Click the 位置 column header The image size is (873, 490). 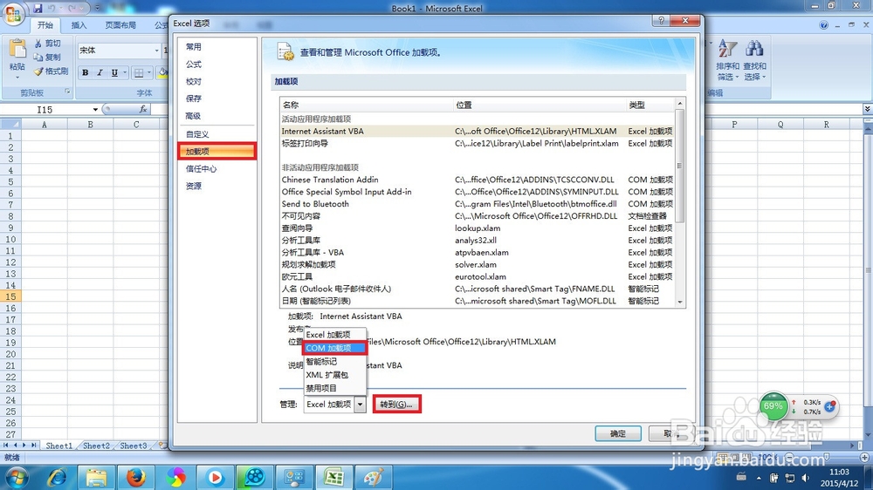point(540,105)
